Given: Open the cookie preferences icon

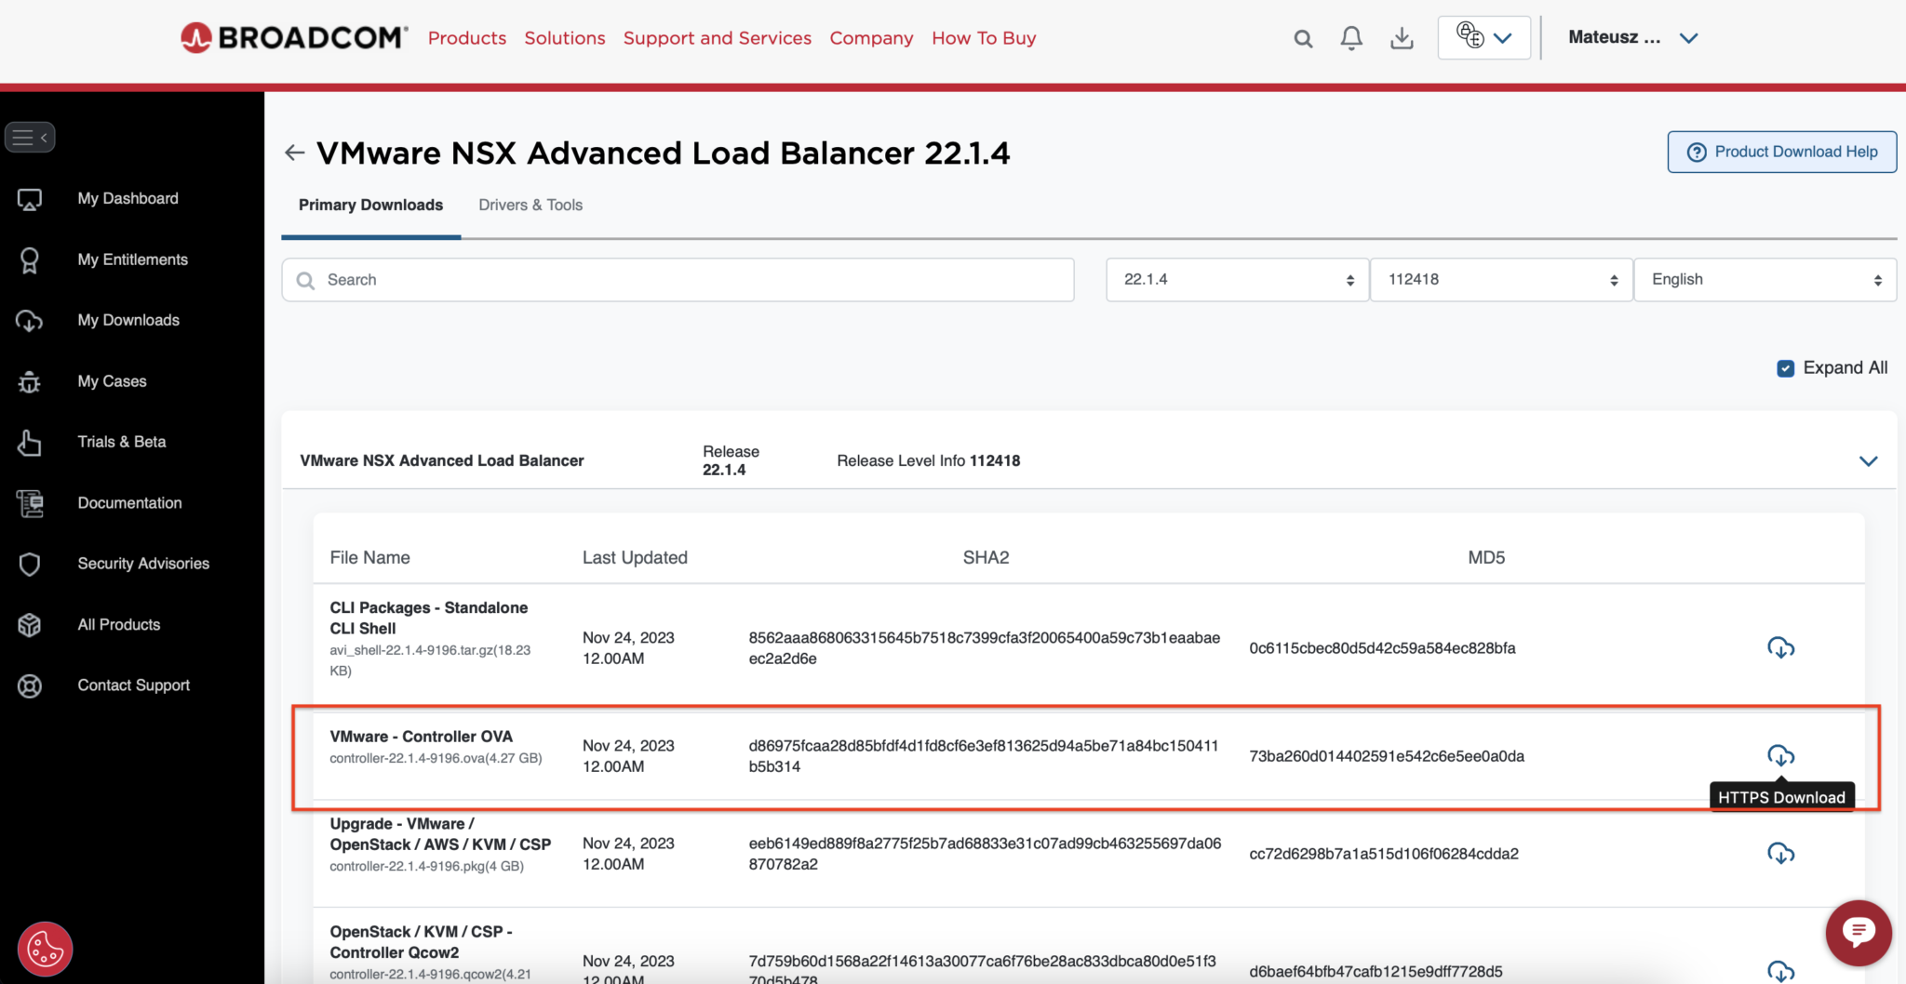Looking at the screenshot, I should [45, 949].
